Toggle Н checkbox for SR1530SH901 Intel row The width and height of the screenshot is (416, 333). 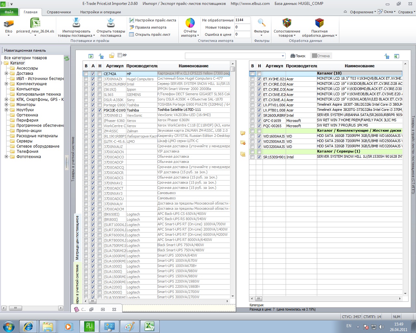259,157
